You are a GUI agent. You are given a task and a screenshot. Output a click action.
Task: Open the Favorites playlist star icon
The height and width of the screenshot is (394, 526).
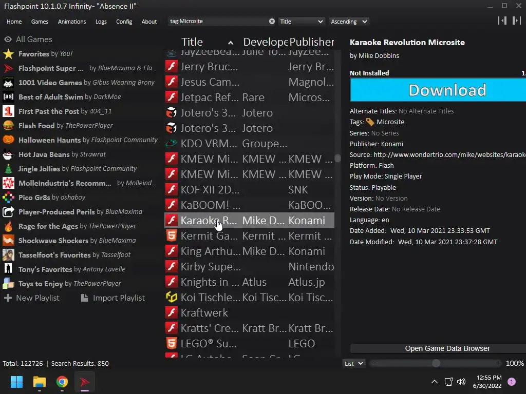tap(8, 53)
